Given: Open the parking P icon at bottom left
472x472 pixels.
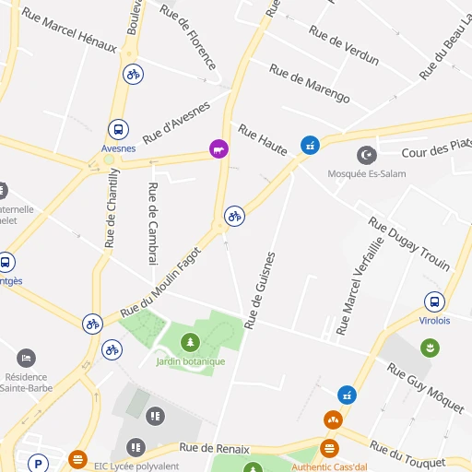Looking at the screenshot, I should tap(38, 464).
